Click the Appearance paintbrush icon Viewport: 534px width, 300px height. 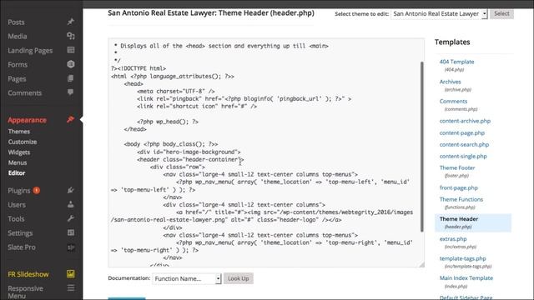[70, 120]
